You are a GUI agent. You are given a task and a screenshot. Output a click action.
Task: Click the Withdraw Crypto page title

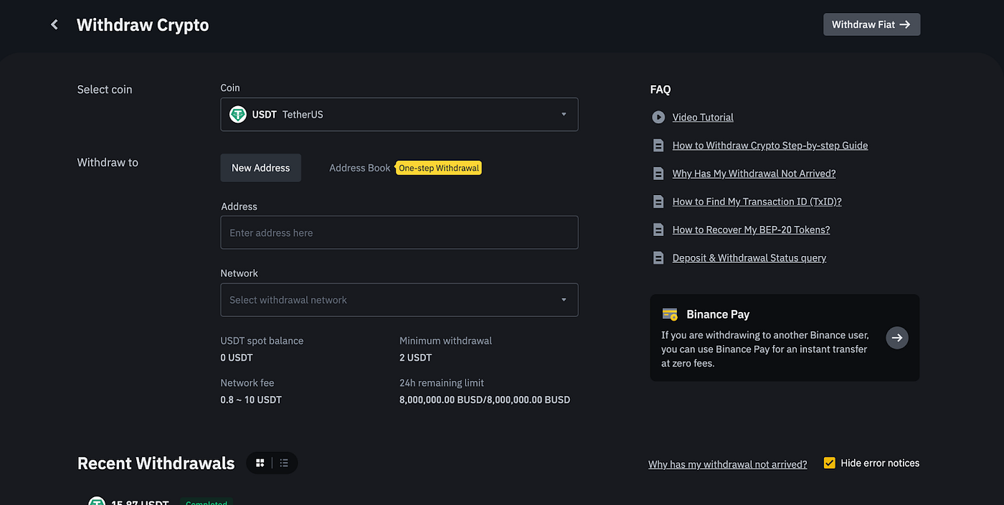[x=143, y=24]
